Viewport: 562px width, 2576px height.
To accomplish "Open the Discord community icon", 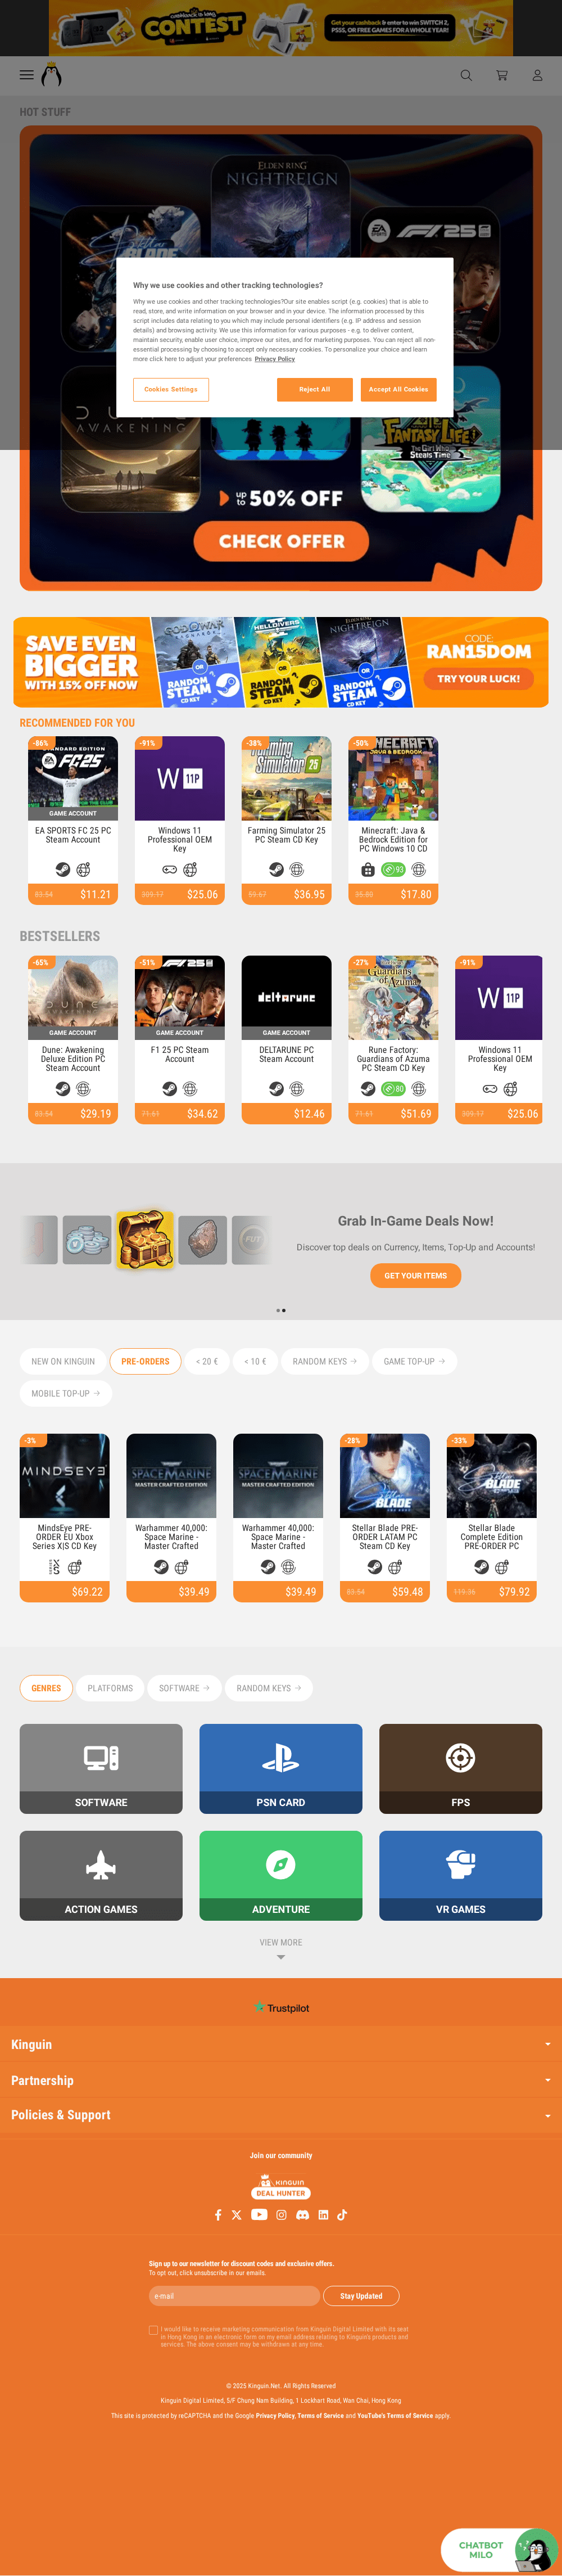I will (x=302, y=2215).
